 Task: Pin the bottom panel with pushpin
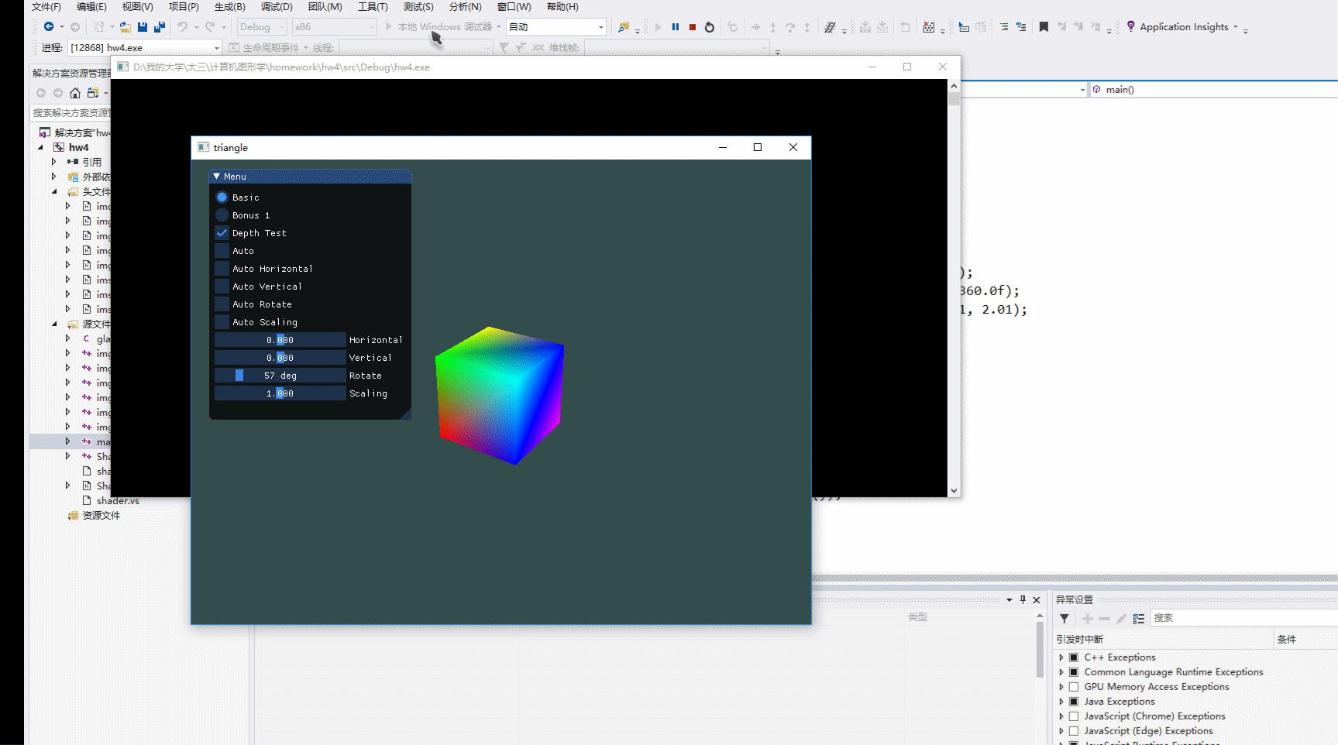tap(1023, 599)
